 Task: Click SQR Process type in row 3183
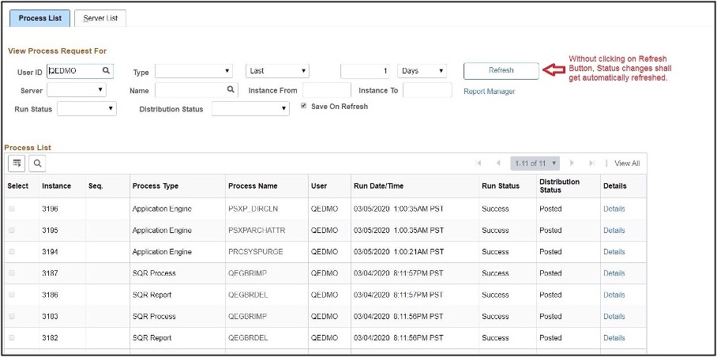154,316
